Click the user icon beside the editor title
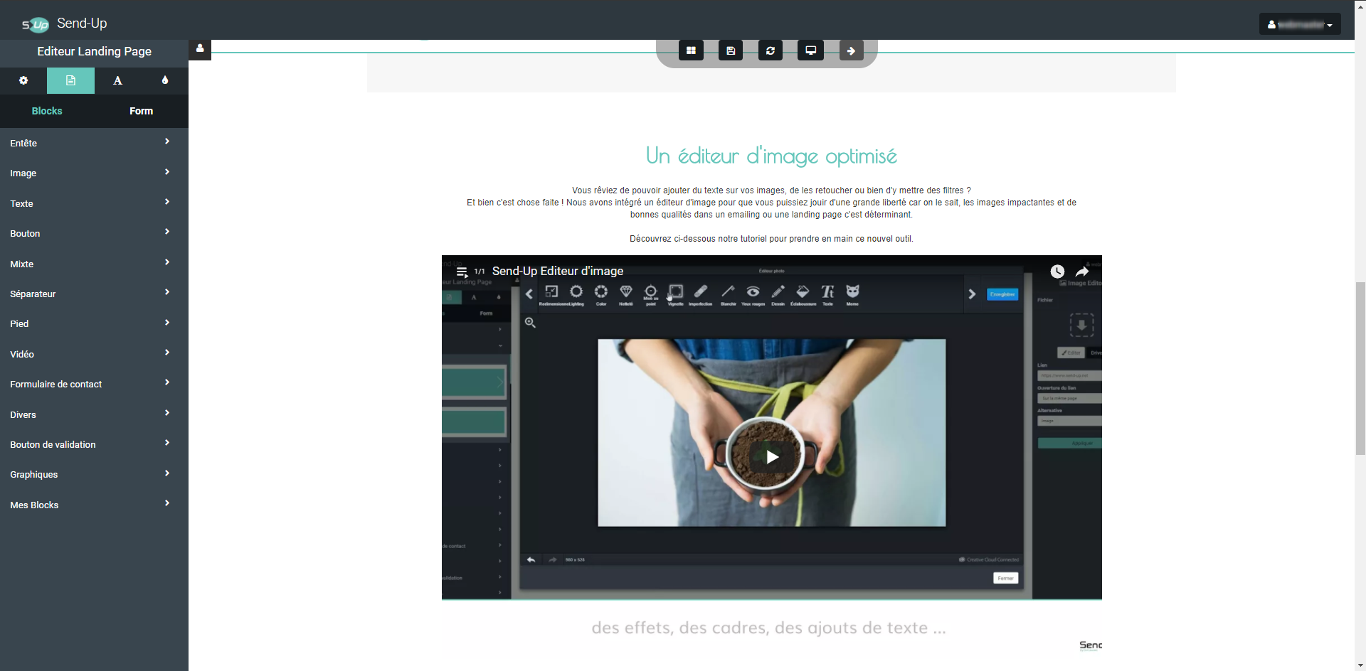This screenshot has height=671, width=1366. (x=200, y=49)
